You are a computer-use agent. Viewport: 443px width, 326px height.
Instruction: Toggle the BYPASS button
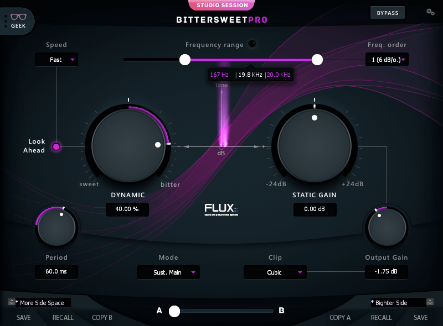click(x=388, y=13)
